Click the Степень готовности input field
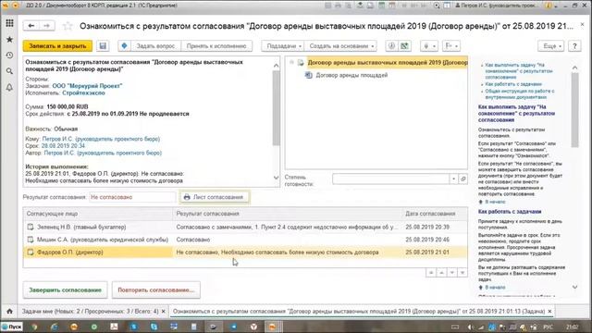The image size is (592, 333). (x=390, y=179)
